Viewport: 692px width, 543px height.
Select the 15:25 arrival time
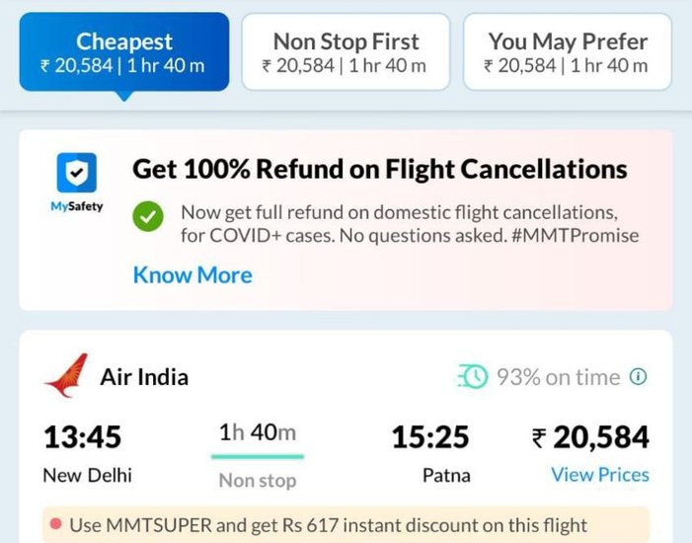(430, 436)
